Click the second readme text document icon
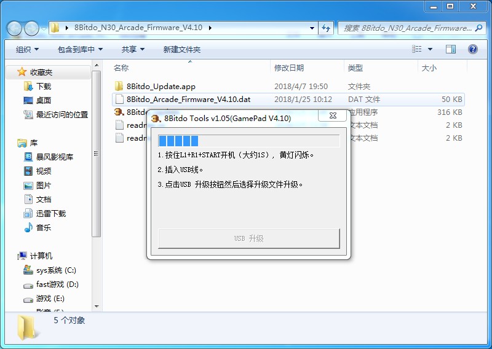 (x=119, y=138)
